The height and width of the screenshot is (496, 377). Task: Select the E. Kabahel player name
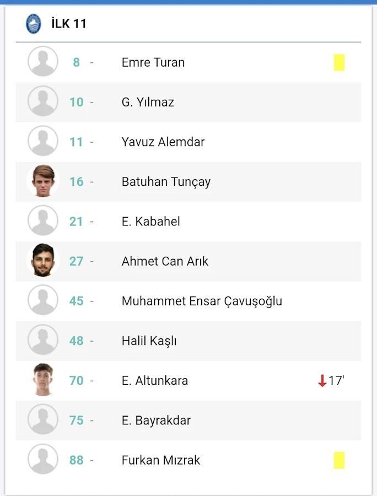151,222
